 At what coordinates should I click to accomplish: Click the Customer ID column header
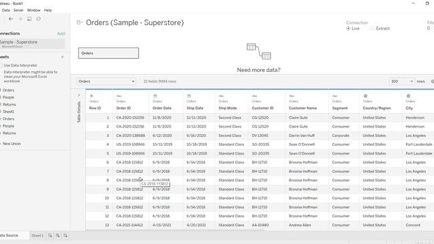(262, 108)
